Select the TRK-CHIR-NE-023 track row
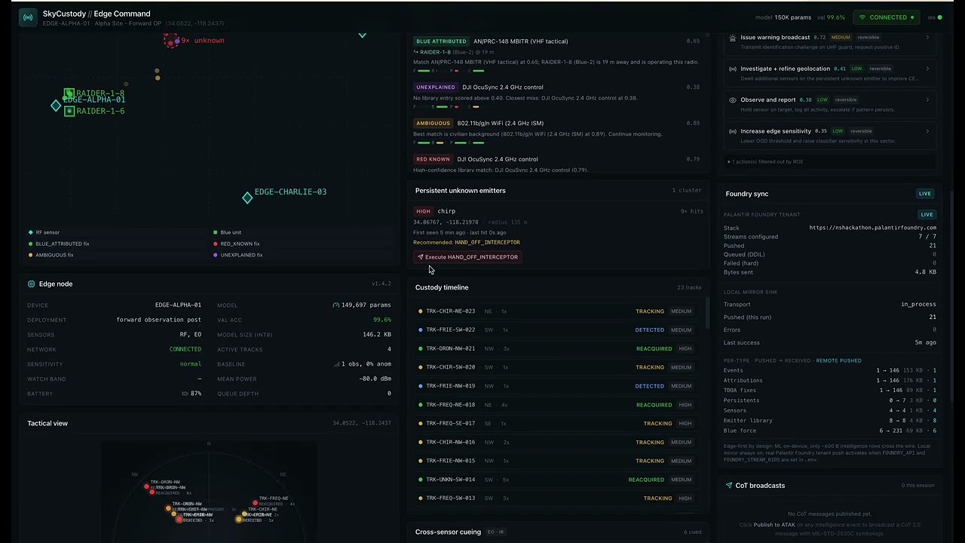Image resolution: width=965 pixels, height=543 pixels. (x=556, y=311)
